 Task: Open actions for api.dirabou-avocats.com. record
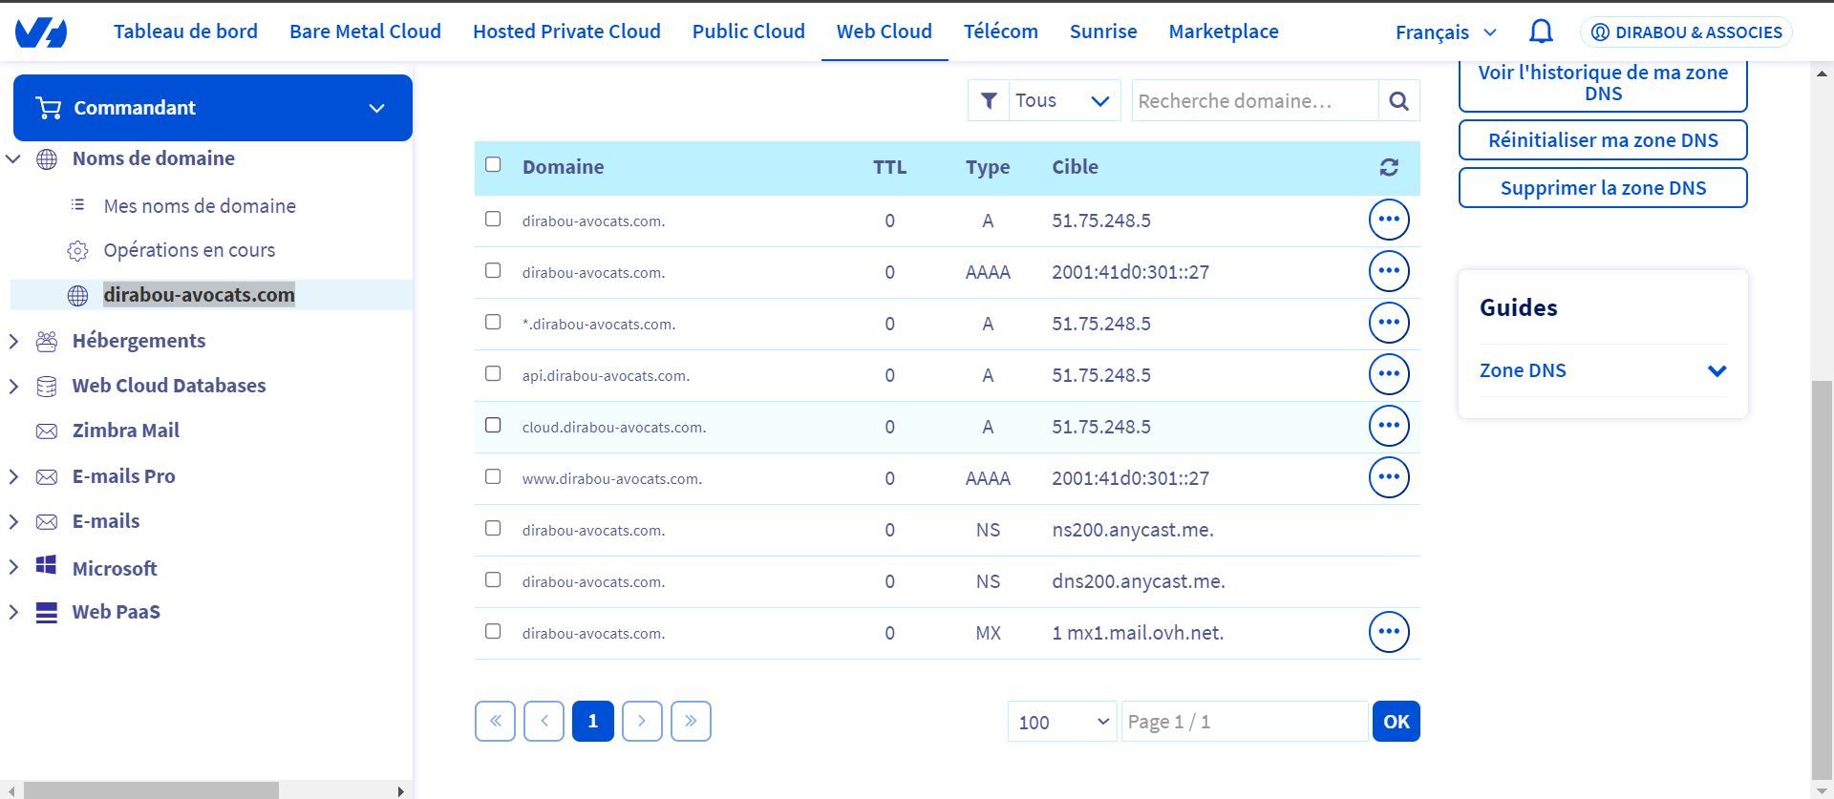1389,374
